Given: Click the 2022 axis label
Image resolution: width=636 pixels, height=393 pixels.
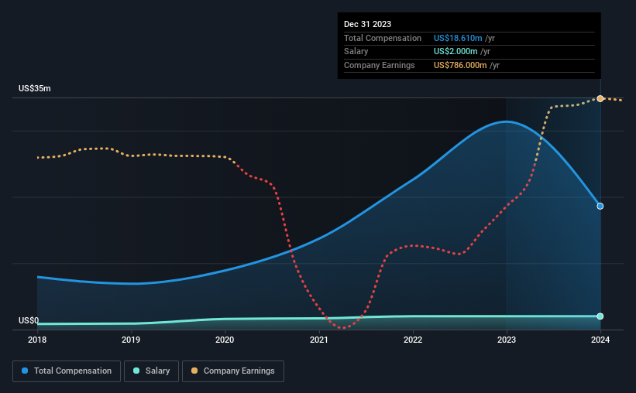Looking at the screenshot, I should coord(413,340).
